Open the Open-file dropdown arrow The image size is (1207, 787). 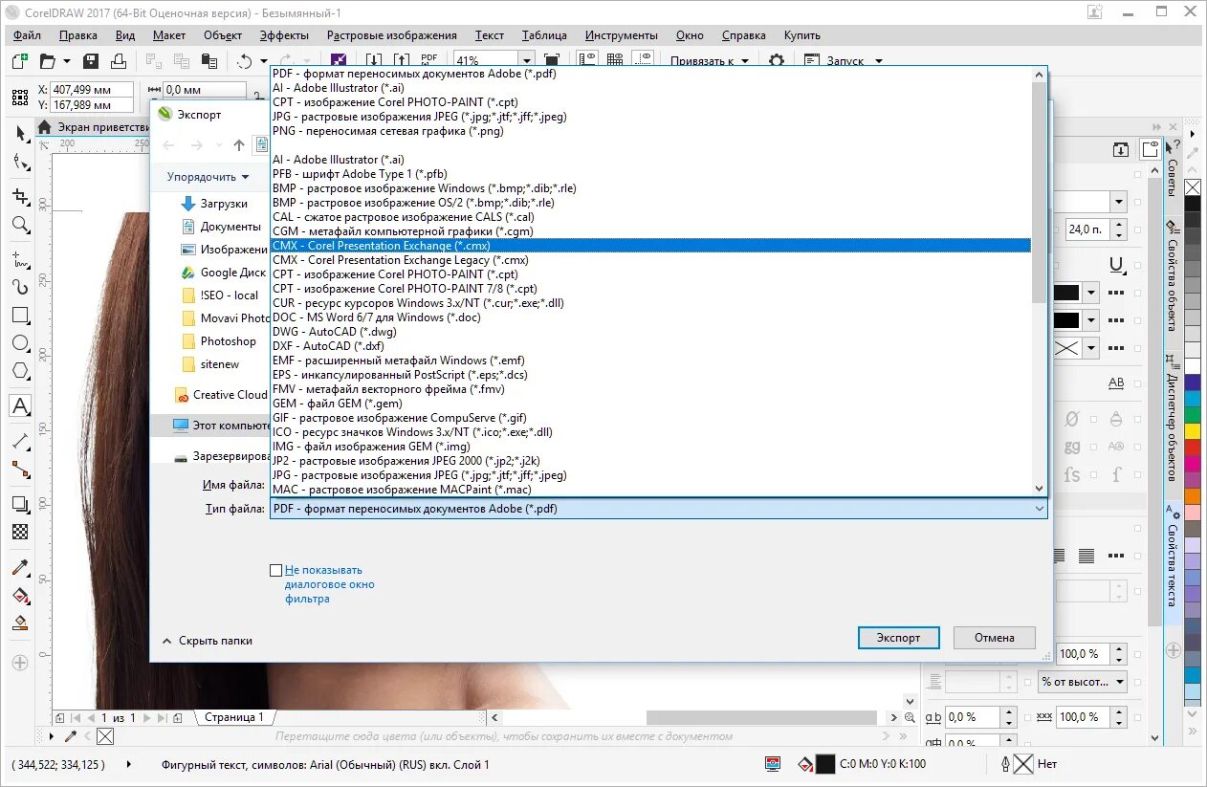(x=67, y=61)
